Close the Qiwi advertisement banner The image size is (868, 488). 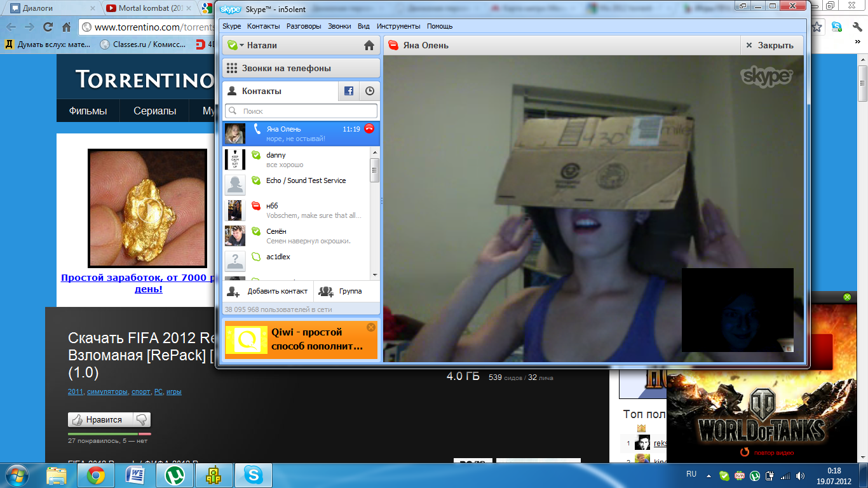click(371, 327)
